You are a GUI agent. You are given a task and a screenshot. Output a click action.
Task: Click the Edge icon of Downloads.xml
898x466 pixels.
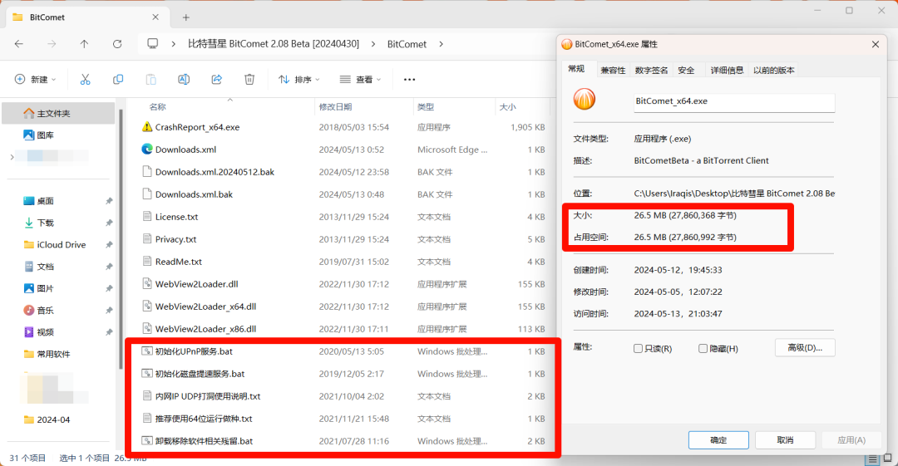tap(147, 150)
